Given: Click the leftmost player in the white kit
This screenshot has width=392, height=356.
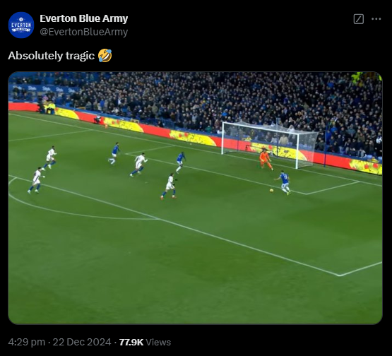Looking at the screenshot, I should (x=36, y=181).
